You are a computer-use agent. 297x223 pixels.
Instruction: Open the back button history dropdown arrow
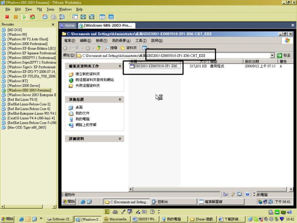(82, 48)
